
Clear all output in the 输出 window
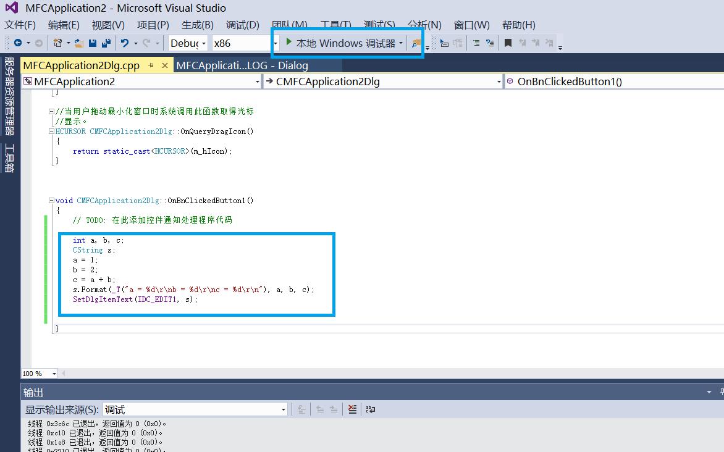[352, 409]
